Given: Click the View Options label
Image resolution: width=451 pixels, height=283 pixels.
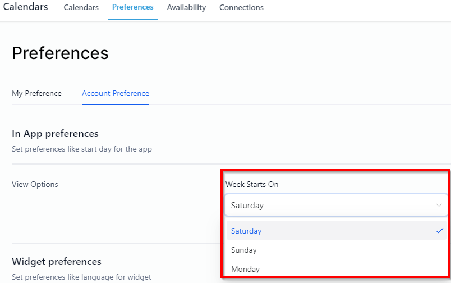Looking at the screenshot, I should tap(35, 184).
